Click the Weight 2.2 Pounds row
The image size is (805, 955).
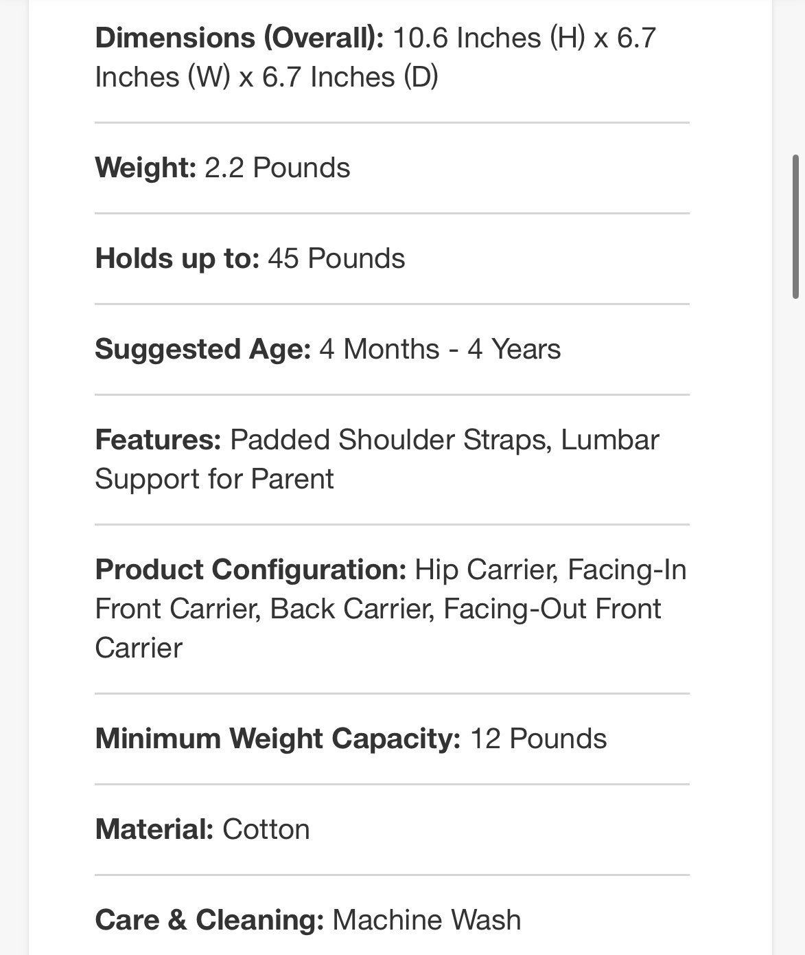[392, 168]
